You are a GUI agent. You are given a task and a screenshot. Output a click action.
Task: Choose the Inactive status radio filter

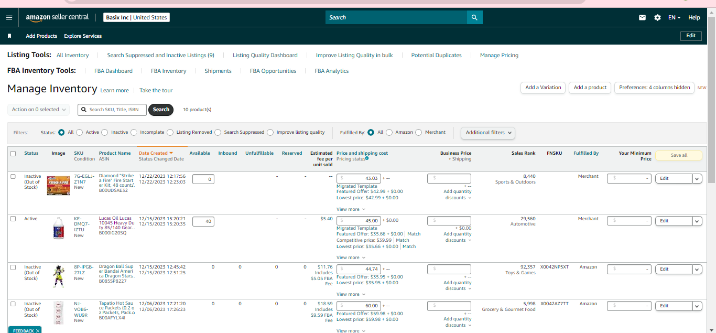coord(105,133)
